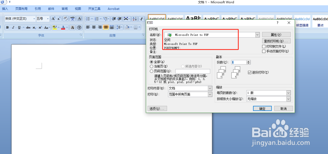Apply paragraph shading with the paint bucket
Screen dimensions: 328x154
pyautogui.click(x=127, y=27)
